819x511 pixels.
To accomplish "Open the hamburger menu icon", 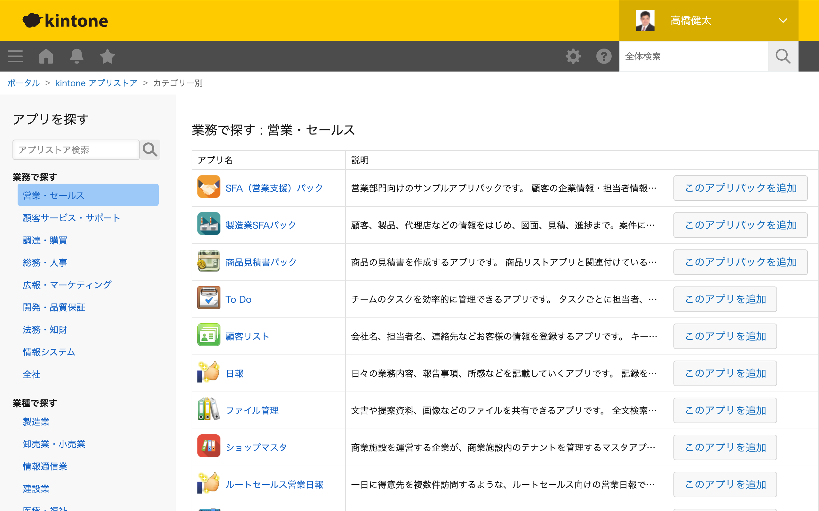I will (x=15, y=56).
